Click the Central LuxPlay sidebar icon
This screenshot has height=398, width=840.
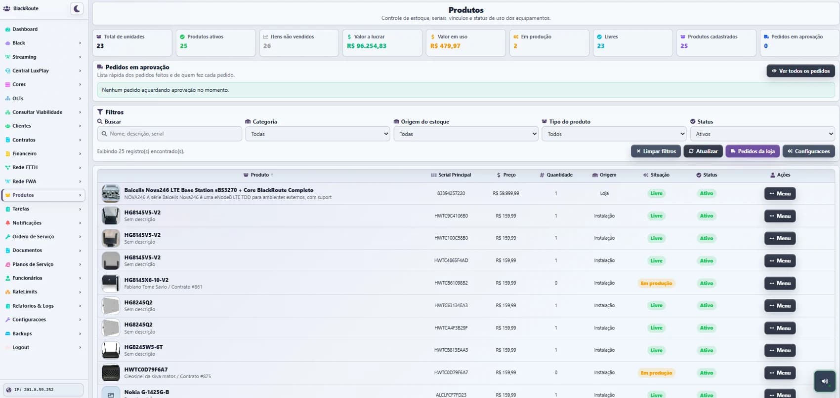7,71
